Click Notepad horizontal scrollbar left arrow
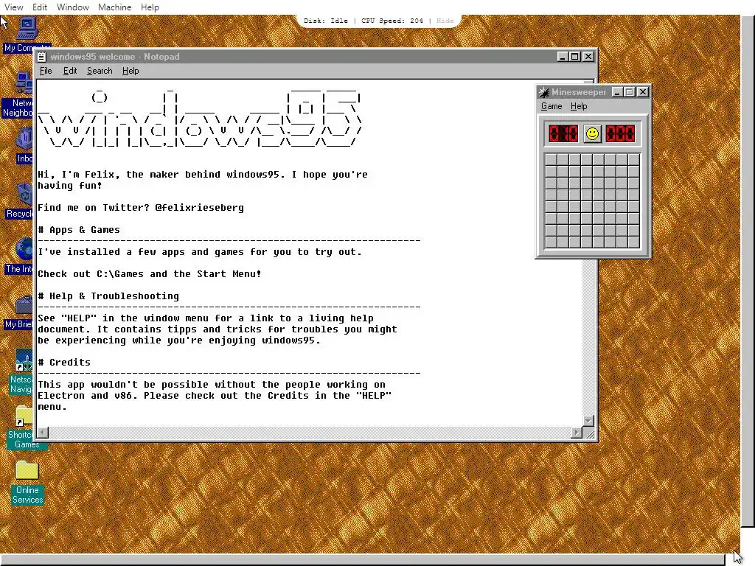The height and width of the screenshot is (566, 755). pyautogui.click(x=43, y=433)
